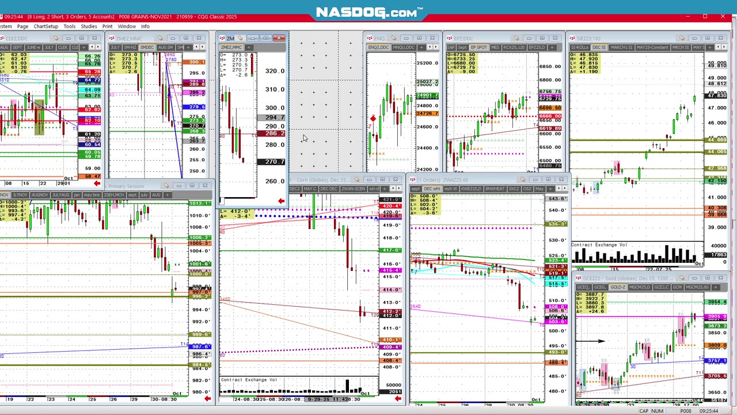Click 'Contract Exchange Vol' label in silver chart

598,245
